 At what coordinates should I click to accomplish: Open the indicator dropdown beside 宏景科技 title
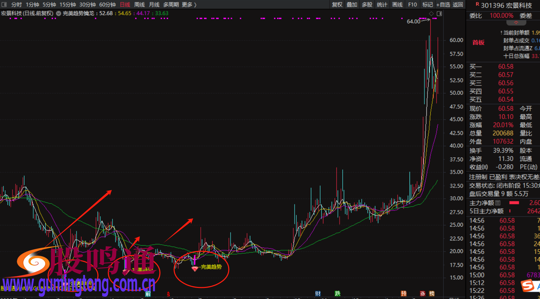coord(58,13)
